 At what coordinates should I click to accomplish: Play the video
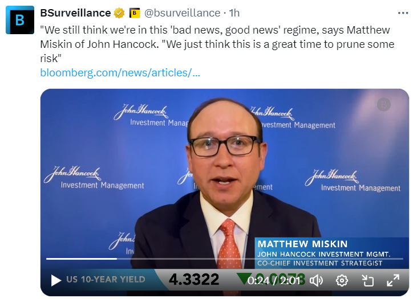[x=55, y=280]
